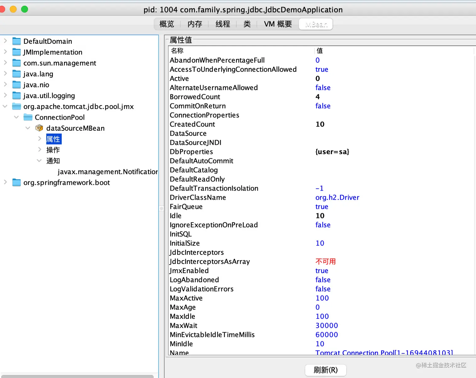
Task: Click the java.nio folder icon
Action: click(x=16, y=85)
